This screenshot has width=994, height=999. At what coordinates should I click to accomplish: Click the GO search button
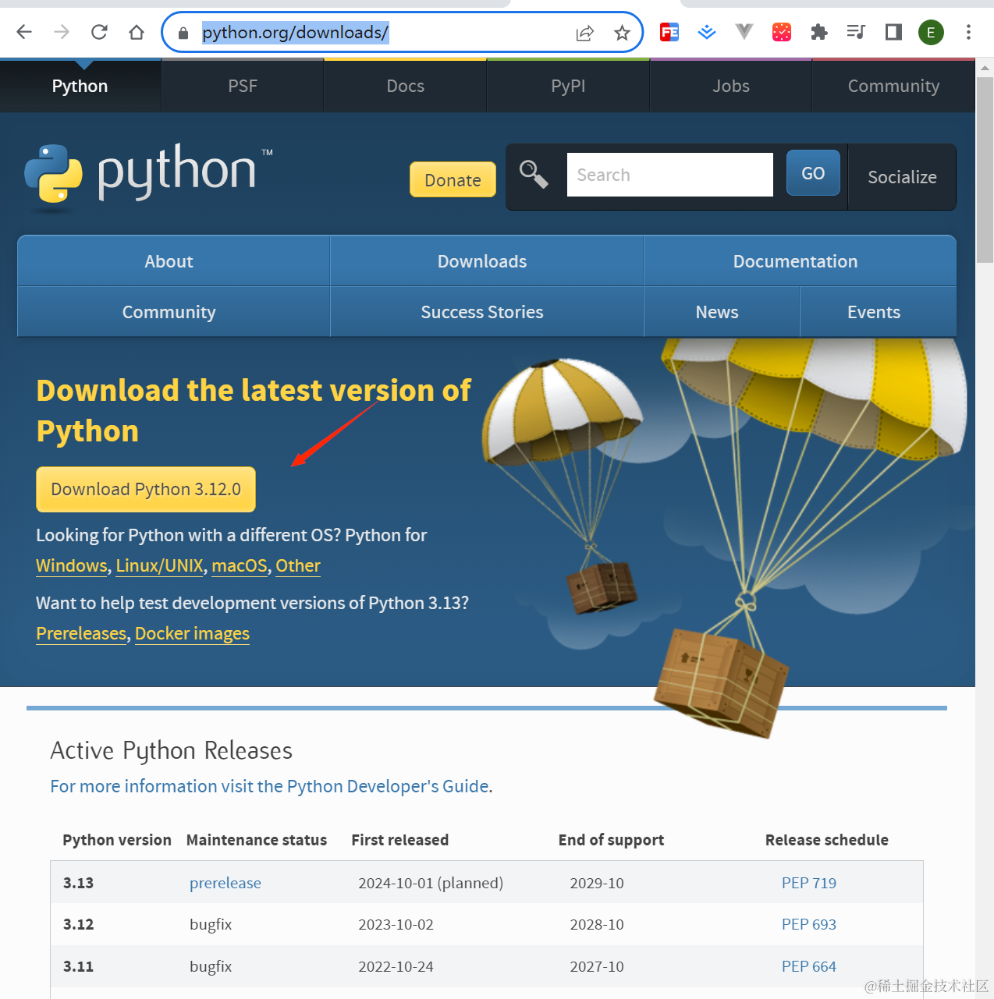pyautogui.click(x=813, y=173)
